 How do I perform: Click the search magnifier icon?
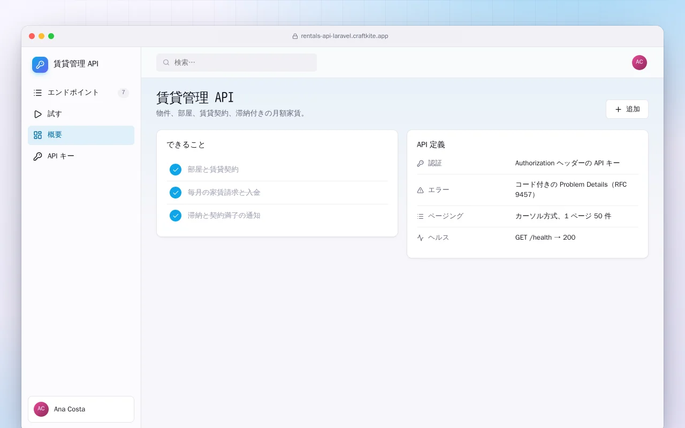pyautogui.click(x=166, y=63)
